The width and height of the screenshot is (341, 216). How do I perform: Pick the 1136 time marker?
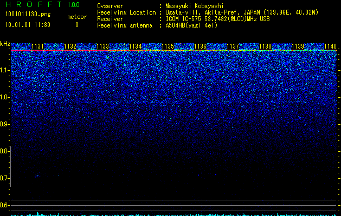coord(200,46)
